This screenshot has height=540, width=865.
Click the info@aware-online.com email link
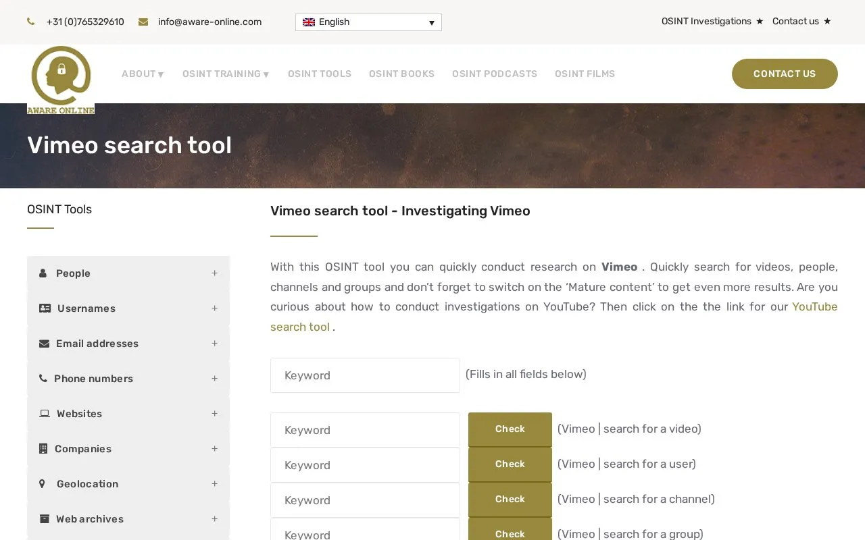pyautogui.click(x=209, y=22)
